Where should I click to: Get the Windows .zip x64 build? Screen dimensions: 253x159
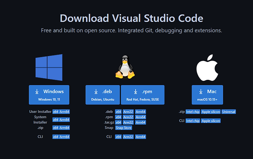[x=56, y=128]
